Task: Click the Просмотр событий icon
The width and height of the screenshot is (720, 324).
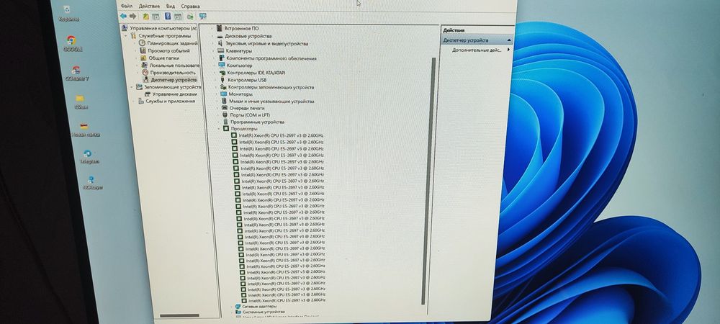Action: tap(143, 50)
